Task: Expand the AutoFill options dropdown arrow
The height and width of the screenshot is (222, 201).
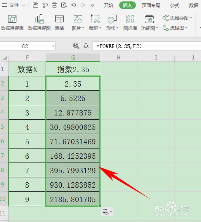Action: (111, 212)
